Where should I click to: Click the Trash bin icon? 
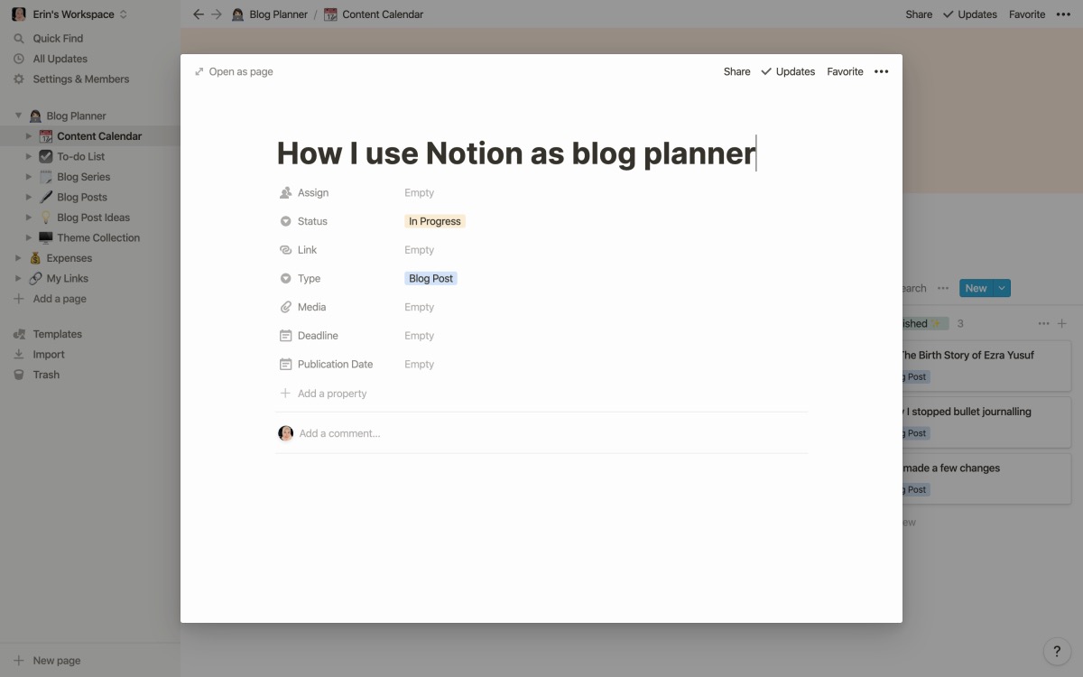click(19, 375)
